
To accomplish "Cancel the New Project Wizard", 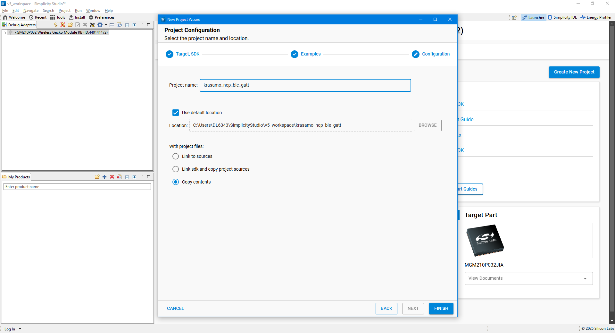I will tap(175, 308).
